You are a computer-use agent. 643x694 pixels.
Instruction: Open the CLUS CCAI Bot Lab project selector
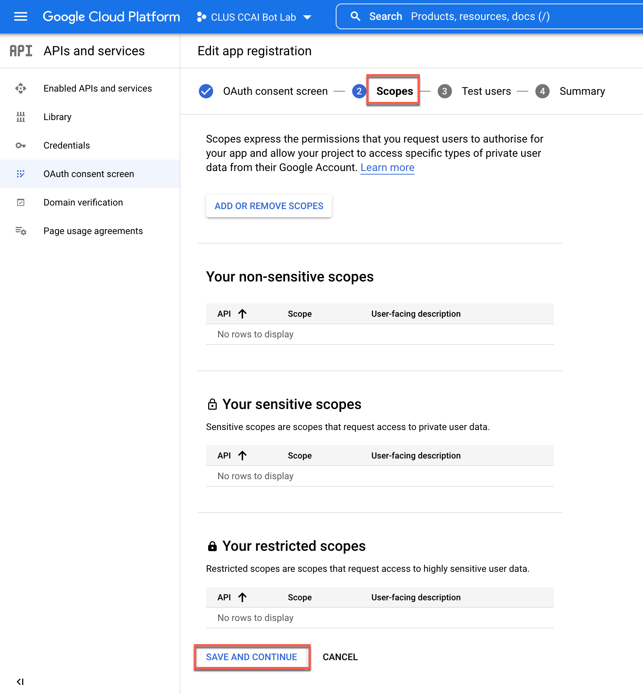tap(254, 17)
